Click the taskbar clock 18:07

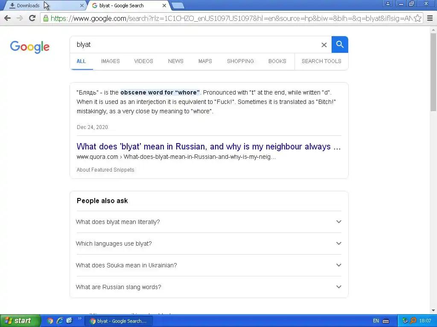tap(425, 321)
